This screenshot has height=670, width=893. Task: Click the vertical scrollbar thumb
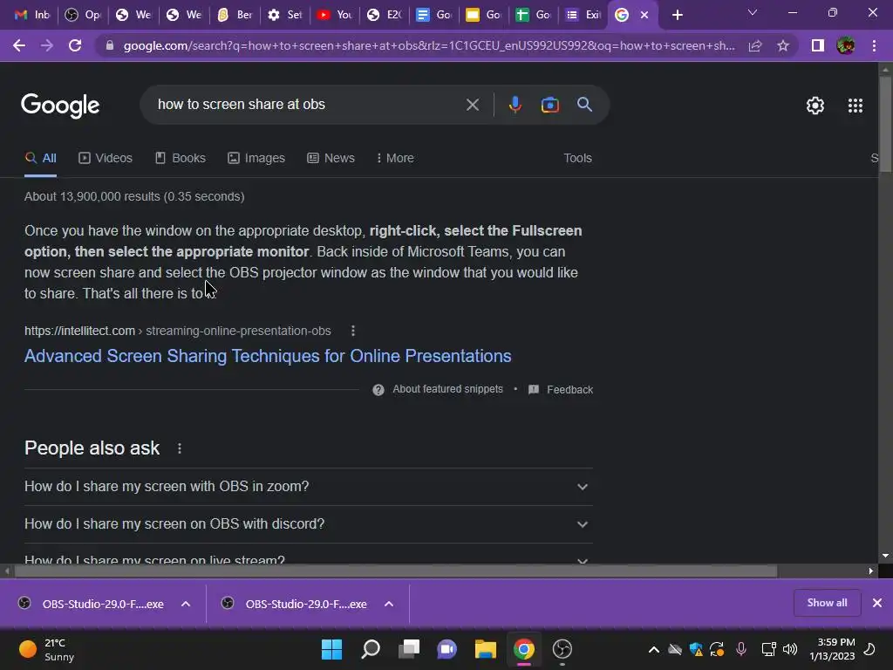(x=885, y=122)
